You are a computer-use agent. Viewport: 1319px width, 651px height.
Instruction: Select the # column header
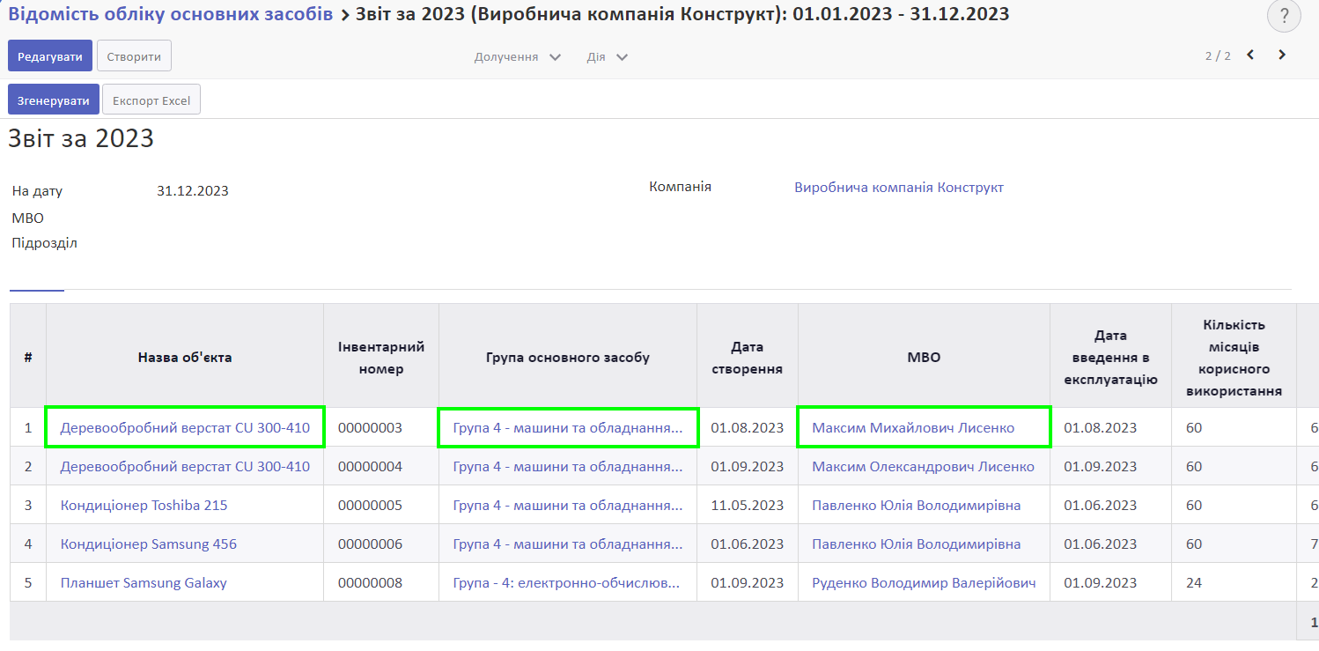coord(28,357)
